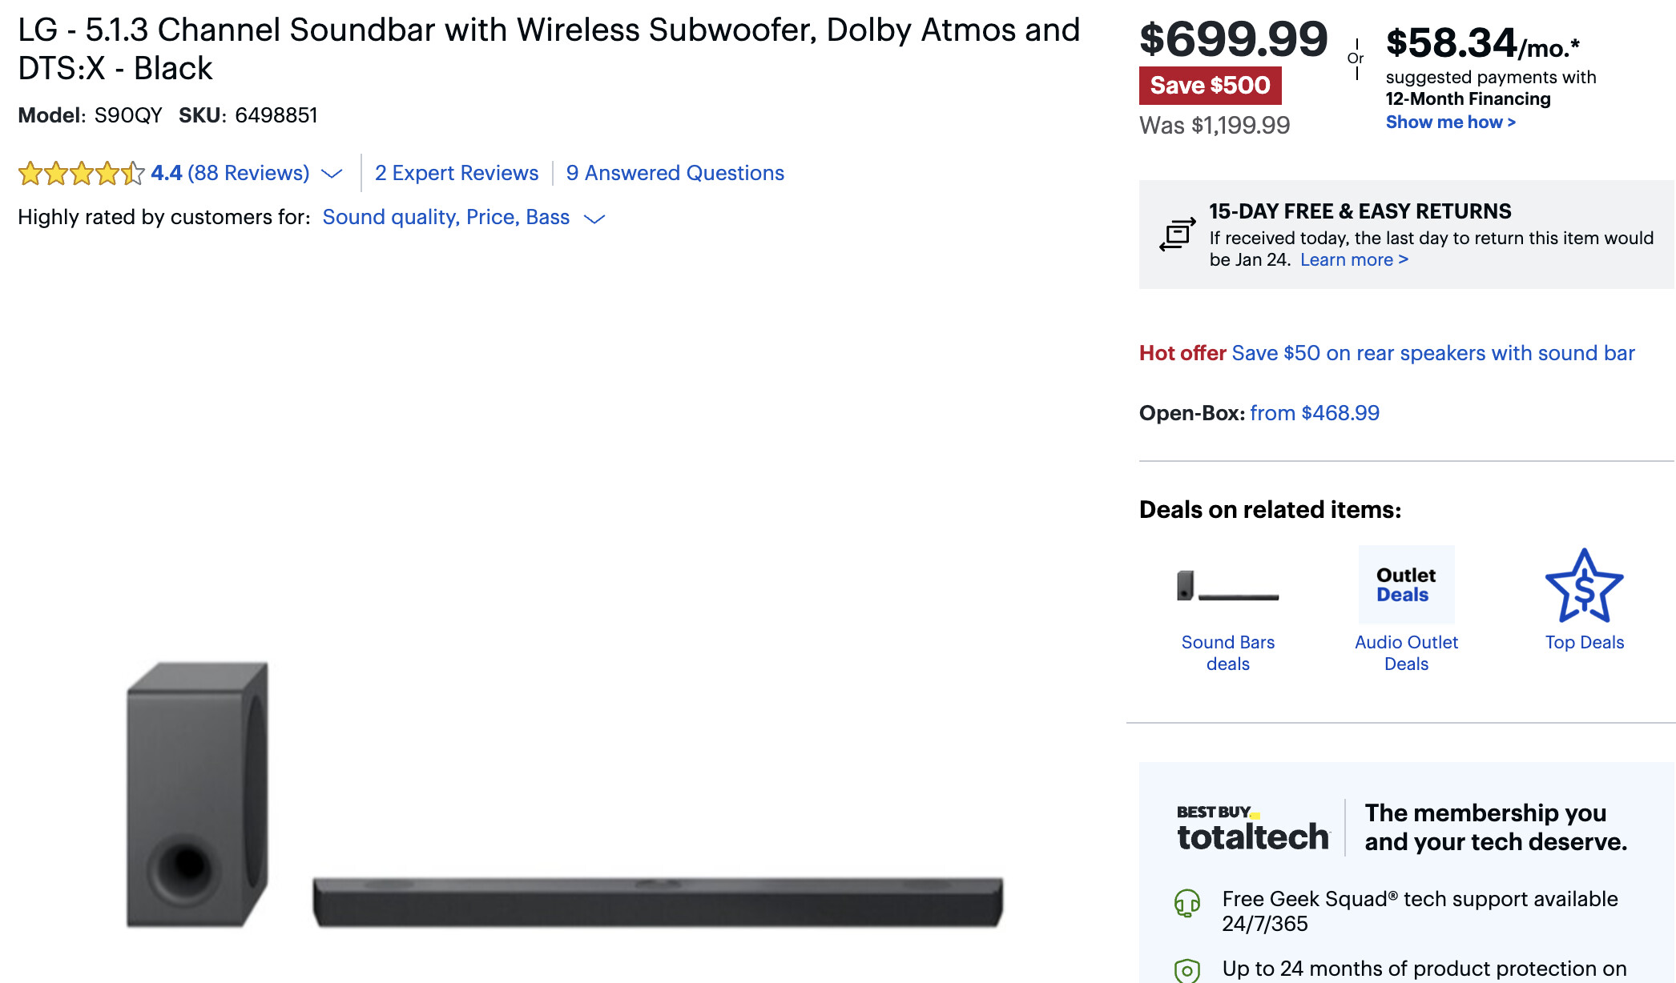Click the returns exchange icon
Image resolution: width=1676 pixels, height=983 pixels.
click(x=1177, y=235)
